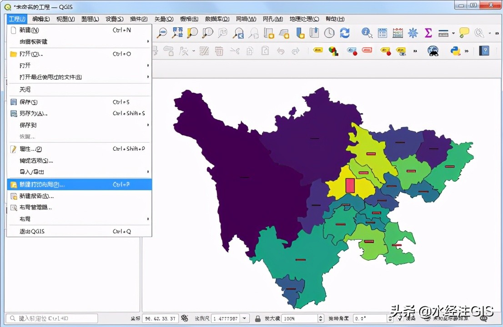Toggle the Map Tips speech bubble
Viewport: 503px width, 327px height.
coord(464,33)
